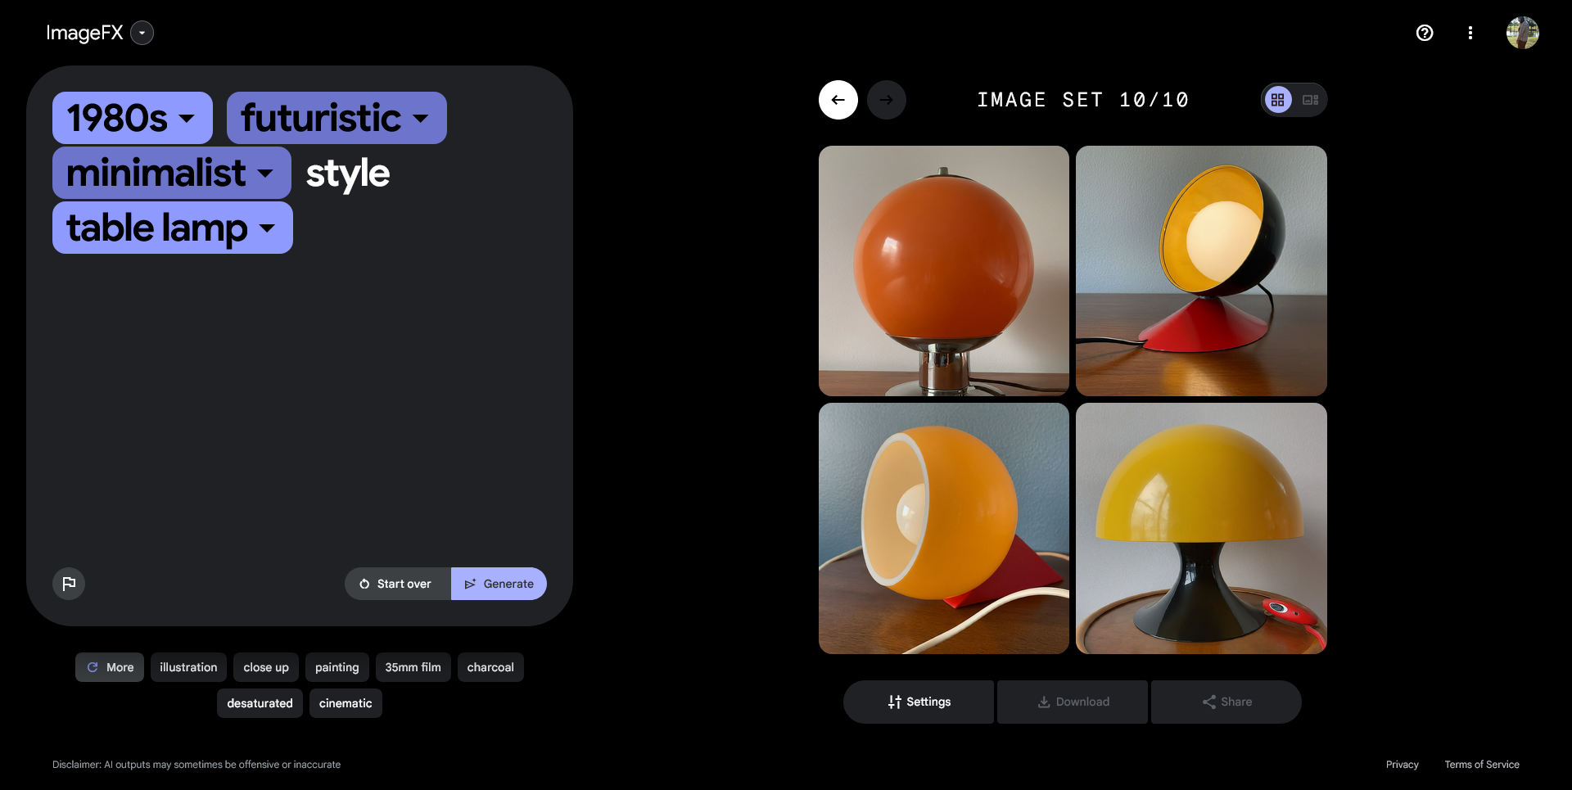Refresh style suggestions with More
This screenshot has height=790, width=1572.
(x=110, y=667)
